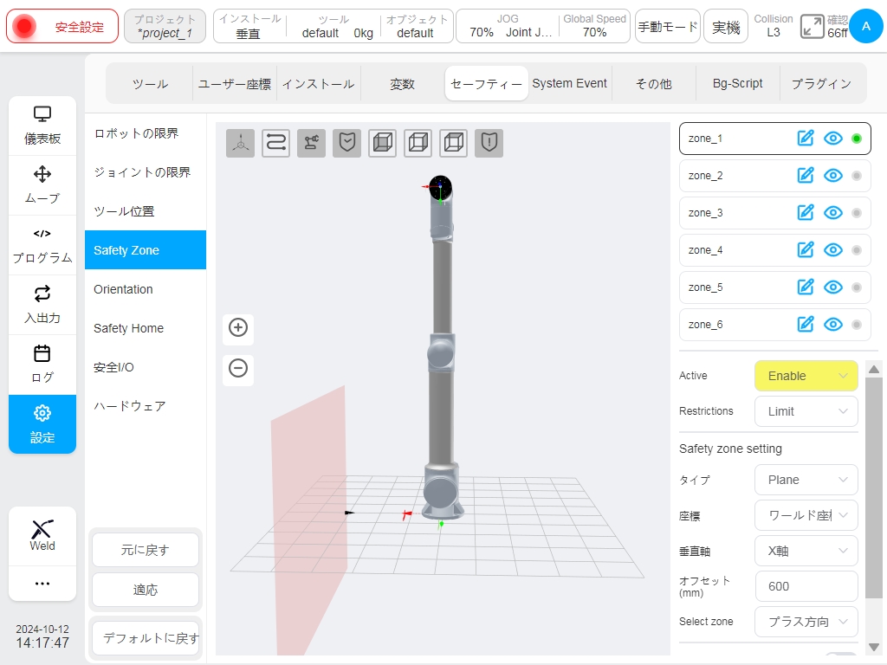Switch to the 変数 tab
The width and height of the screenshot is (887, 665).
(402, 84)
